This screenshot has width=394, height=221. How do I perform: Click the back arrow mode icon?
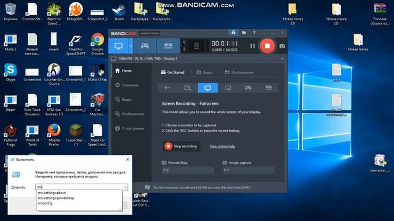[x=167, y=88]
